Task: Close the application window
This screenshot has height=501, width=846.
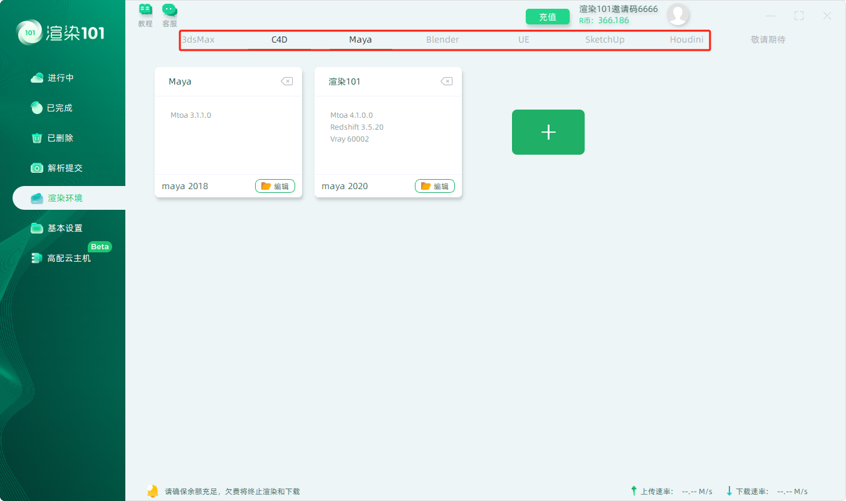Action: click(x=827, y=16)
